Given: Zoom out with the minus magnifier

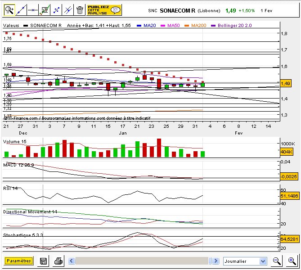Looking at the screenshot, I should (x=277, y=261).
